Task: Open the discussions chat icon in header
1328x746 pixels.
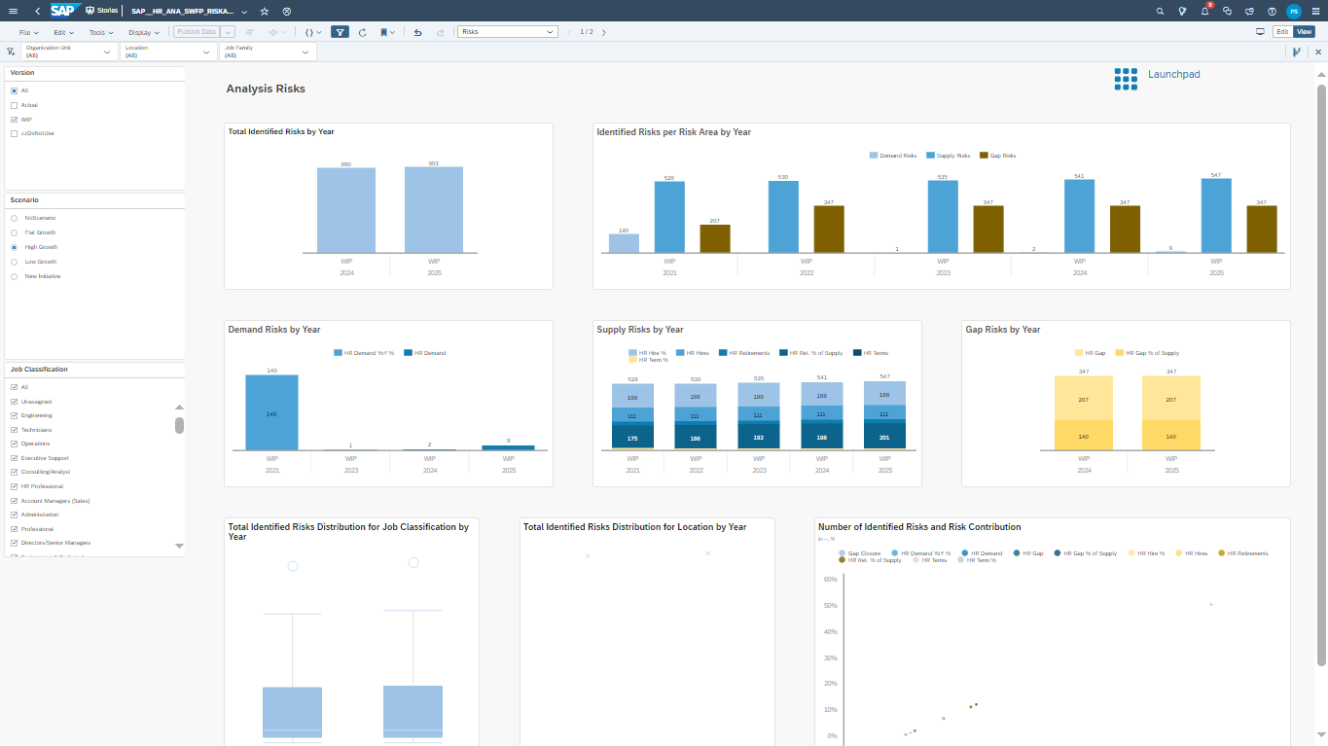Action: [1227, 11]
